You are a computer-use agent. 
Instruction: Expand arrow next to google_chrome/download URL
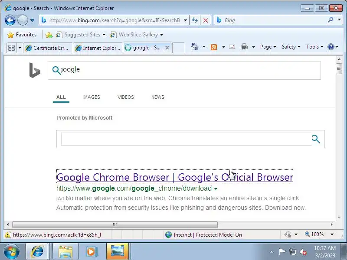[x=216, y=189]
